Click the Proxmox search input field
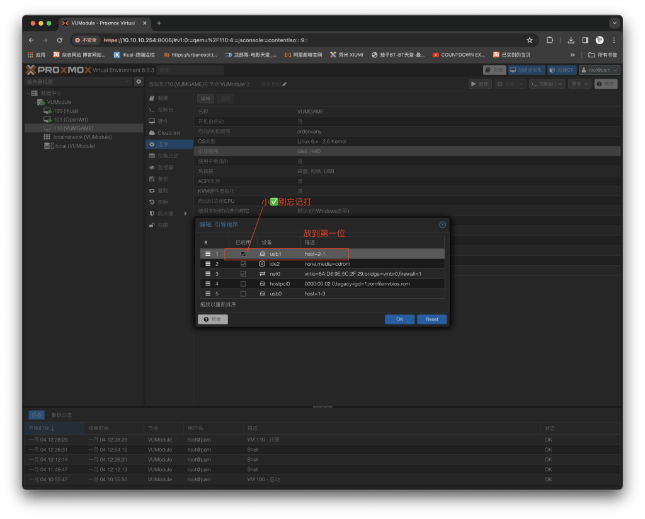This screenshot has height=519, width=645. coord(190,70)
